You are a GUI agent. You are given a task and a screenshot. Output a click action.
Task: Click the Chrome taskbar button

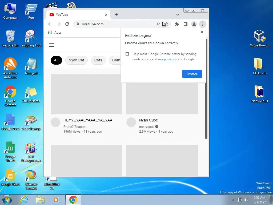click(73, 200)
